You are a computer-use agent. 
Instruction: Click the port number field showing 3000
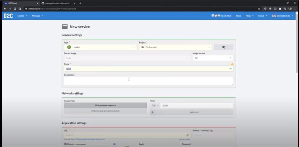(197, 106)
